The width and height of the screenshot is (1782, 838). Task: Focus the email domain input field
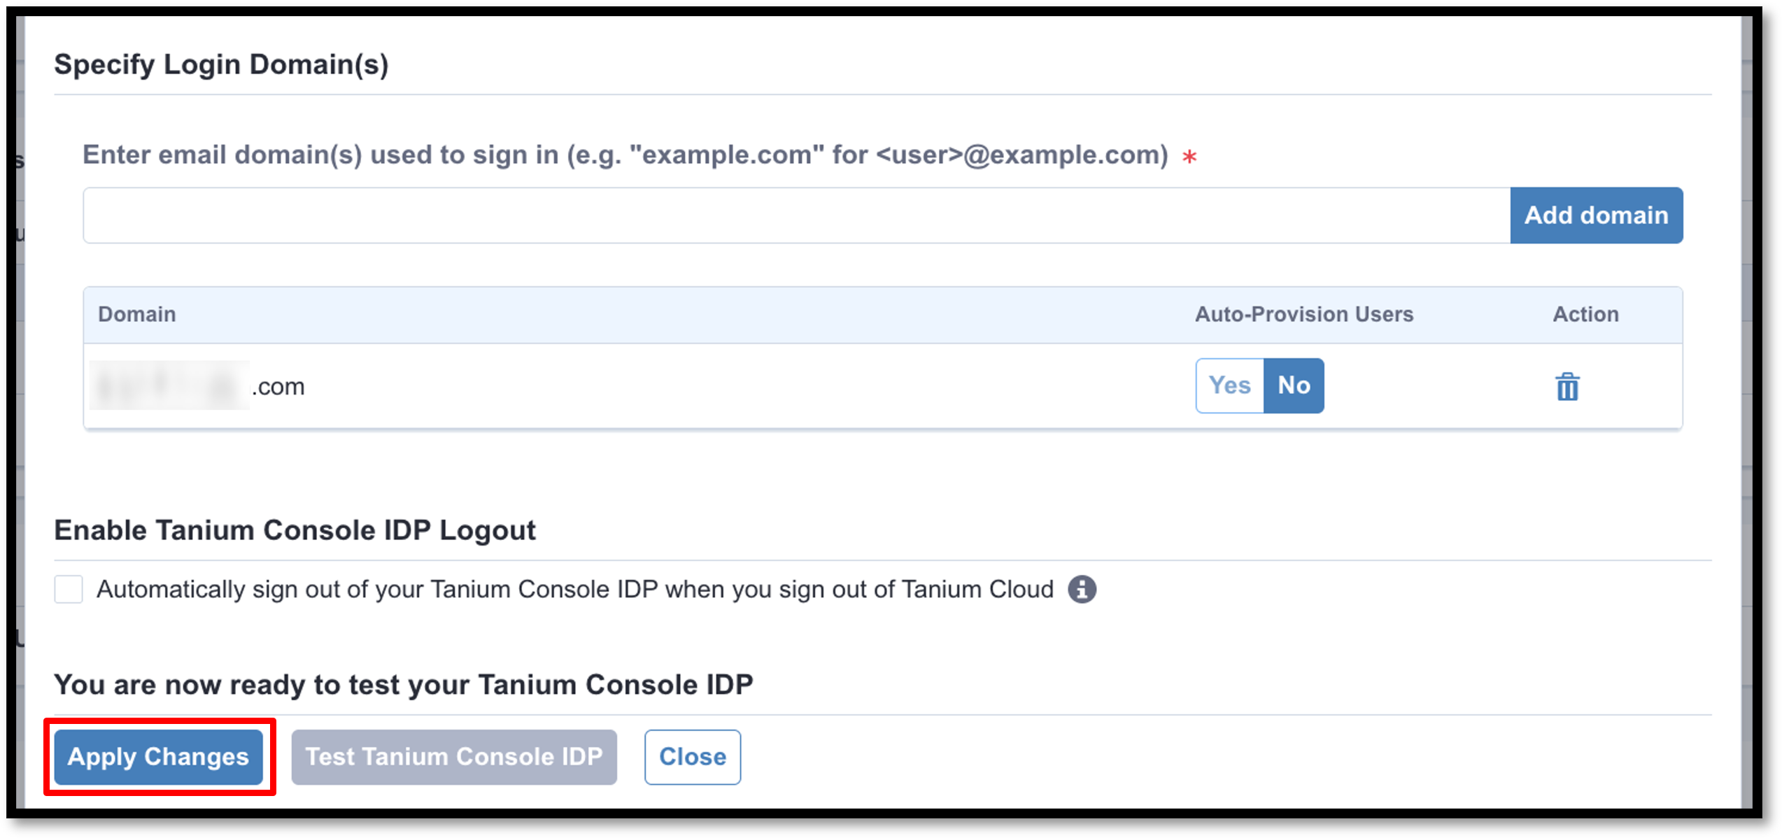tap(797, 215)
